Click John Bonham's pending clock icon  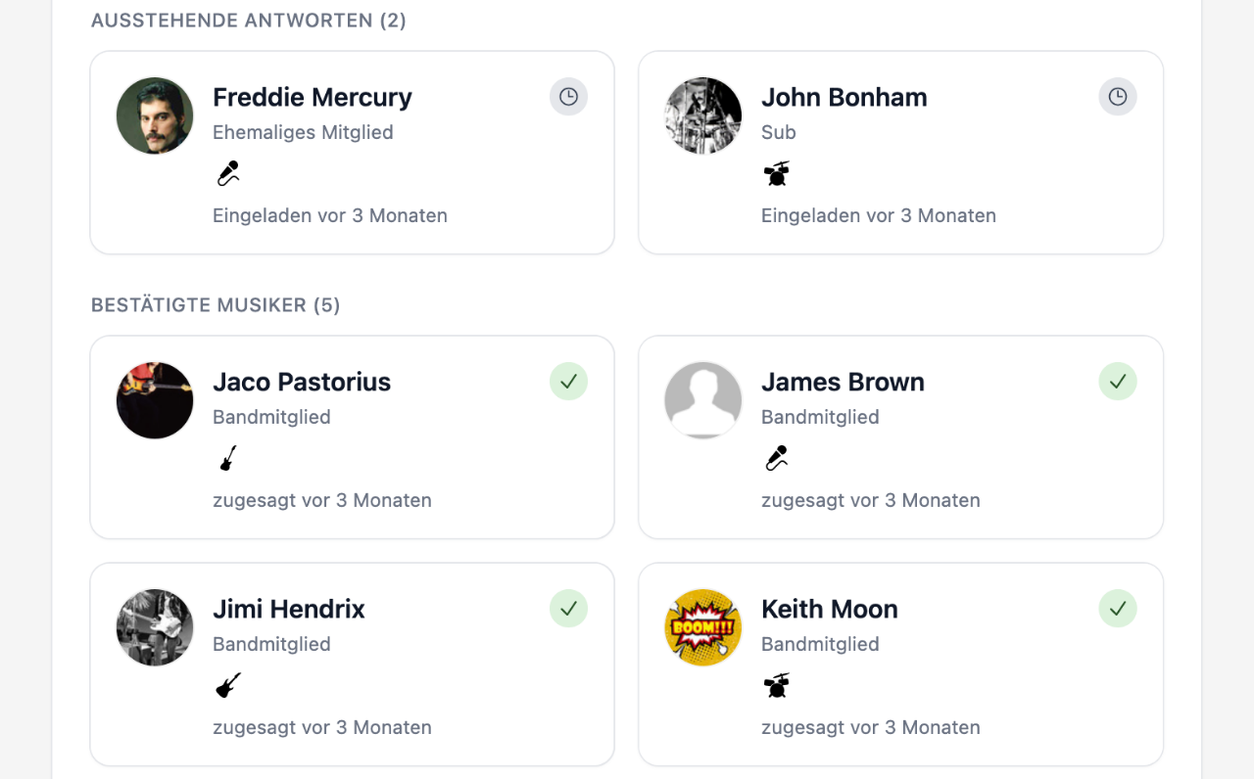click(1117, 97)
